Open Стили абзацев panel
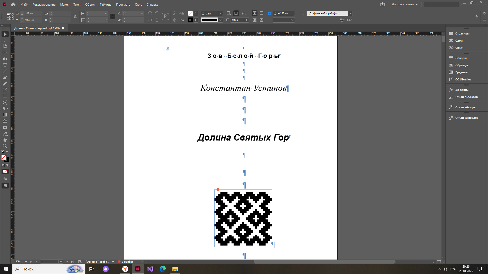Image resolution: width=488 pixels, height=274 pixels. coord(465,107)
